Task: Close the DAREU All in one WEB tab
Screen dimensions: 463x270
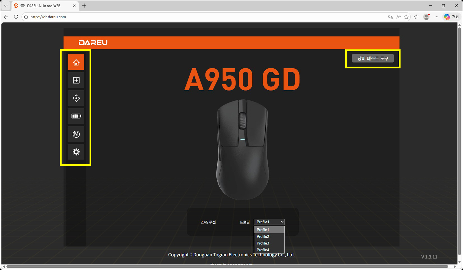Action: [74, 5]
